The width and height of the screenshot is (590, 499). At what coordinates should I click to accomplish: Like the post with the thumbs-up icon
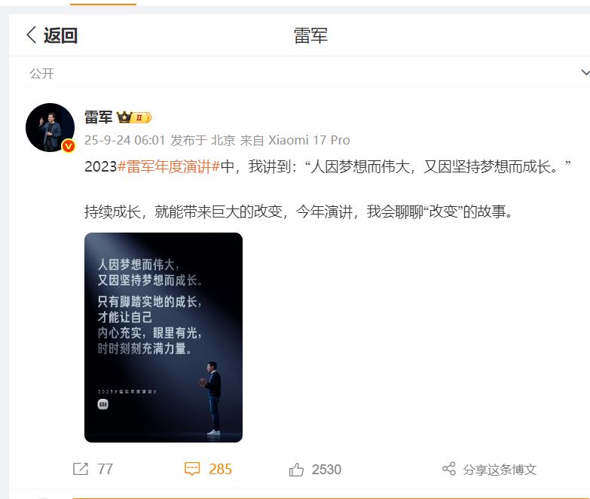[x=296, y=470]
